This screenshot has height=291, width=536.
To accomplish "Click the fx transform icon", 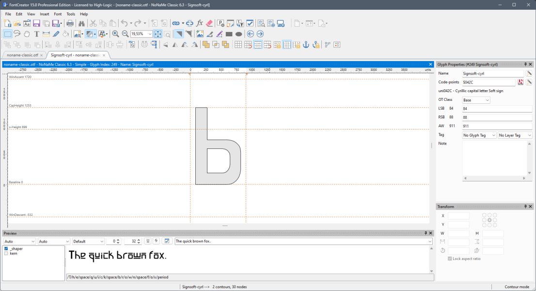I will pyautogui.click(x=200, y=23).
